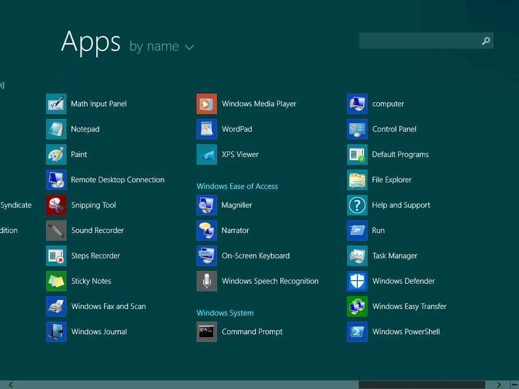
Task: Click the 'Steps Recorder' text label
Action: pyautogui.click(x=96, y=256)
